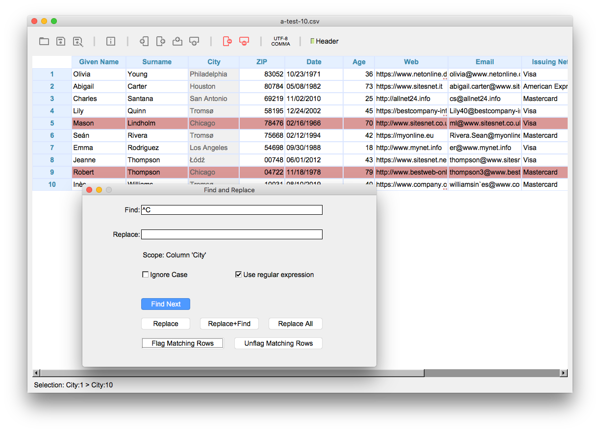Insert a row after the selection
The height and width of the screenshot is (432, 600).
pyautogui.click(x=160, y=41)
